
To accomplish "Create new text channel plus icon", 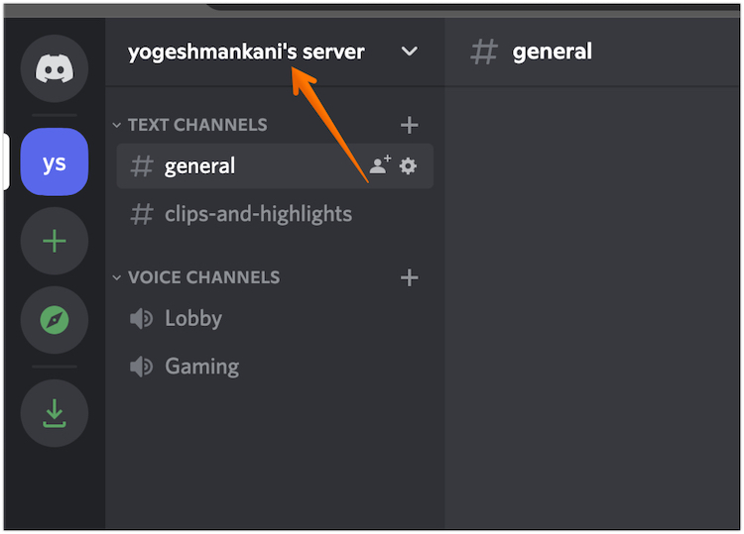I will (409, 125).
